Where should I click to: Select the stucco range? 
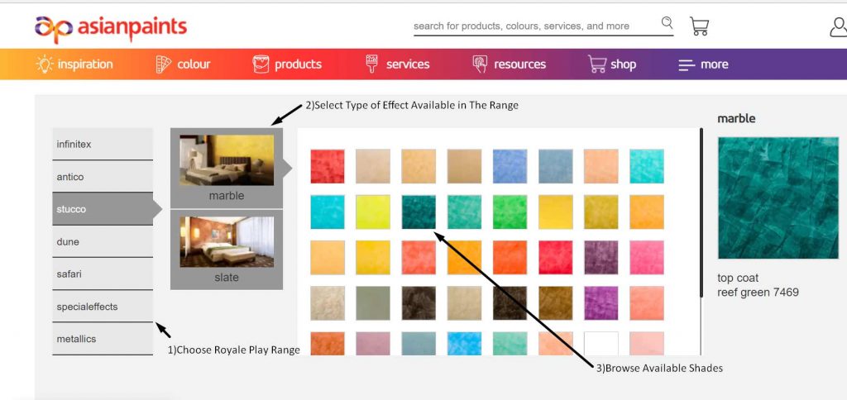103,209
